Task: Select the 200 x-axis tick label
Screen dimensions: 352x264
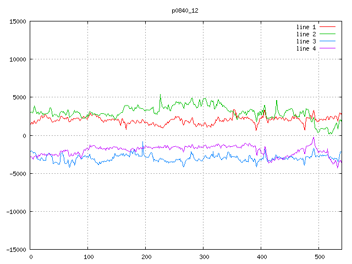Action: coord(146,257)
